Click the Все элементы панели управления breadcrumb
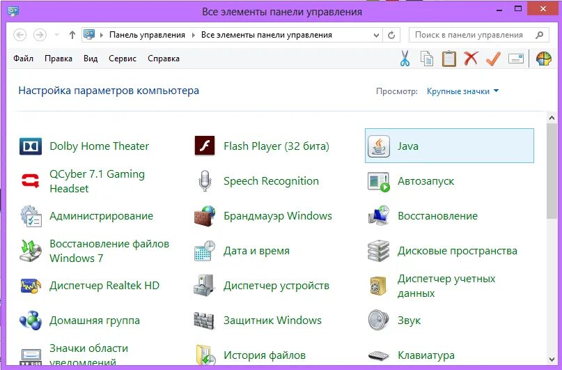This screenshot has height=370, width=562. coord(266,35)
